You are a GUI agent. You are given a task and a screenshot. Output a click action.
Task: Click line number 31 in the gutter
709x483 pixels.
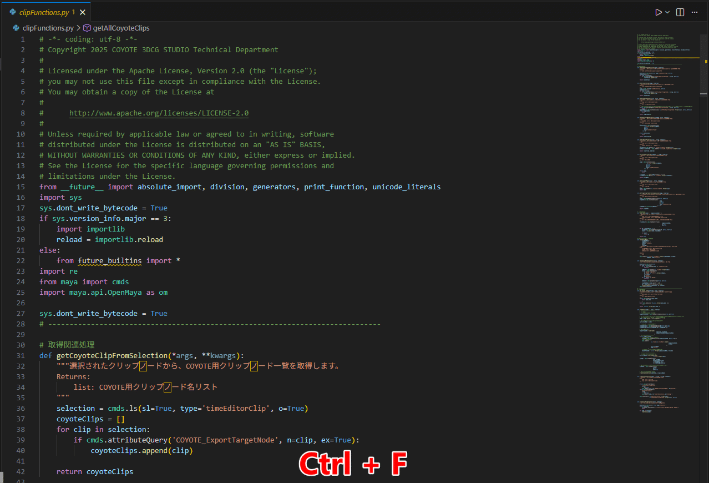pos(21,356)
